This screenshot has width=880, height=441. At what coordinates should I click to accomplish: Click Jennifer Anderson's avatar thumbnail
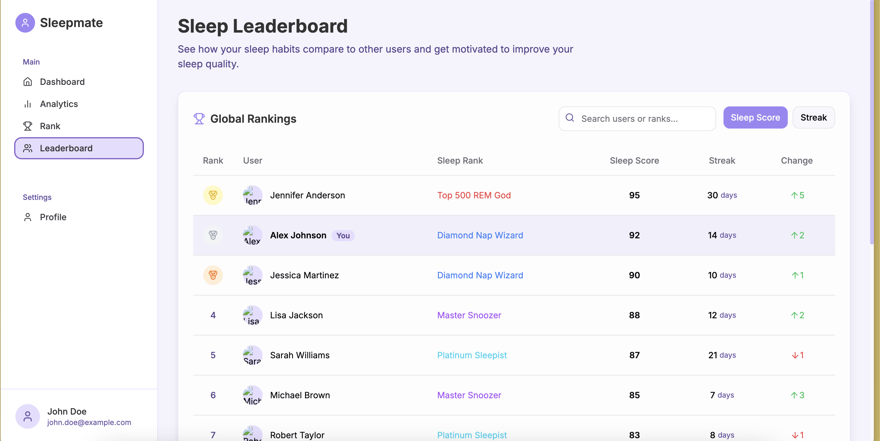point(252,195)
